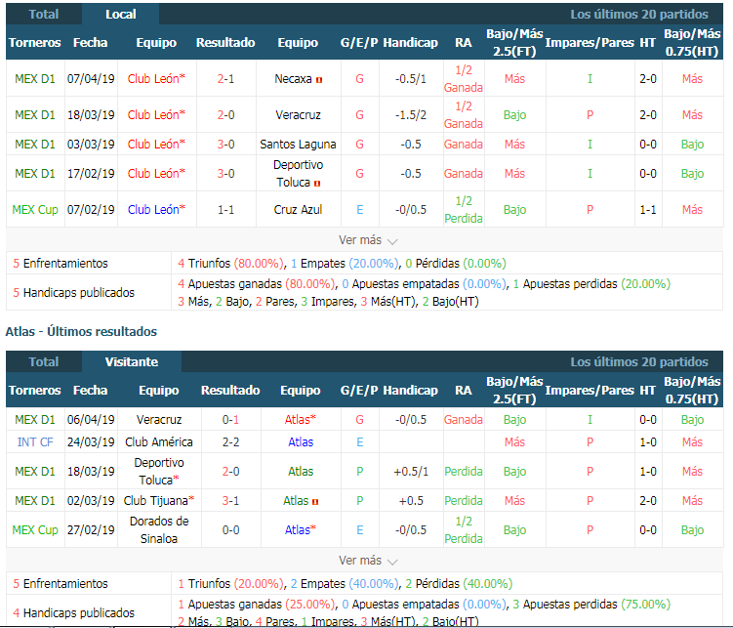Select the Visitante tab

(x=132, y=362)
